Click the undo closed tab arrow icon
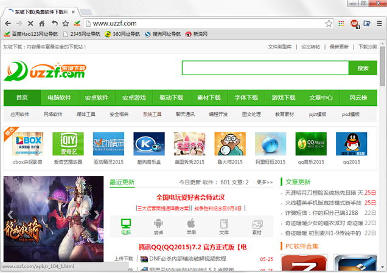This screenshot has height=273, width=387. click(x=55, y=24)
